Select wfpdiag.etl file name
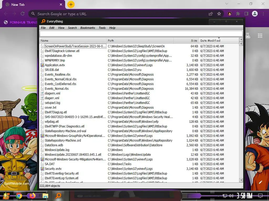The height and width of the screenshot is (201, 269). click(52, 121)
